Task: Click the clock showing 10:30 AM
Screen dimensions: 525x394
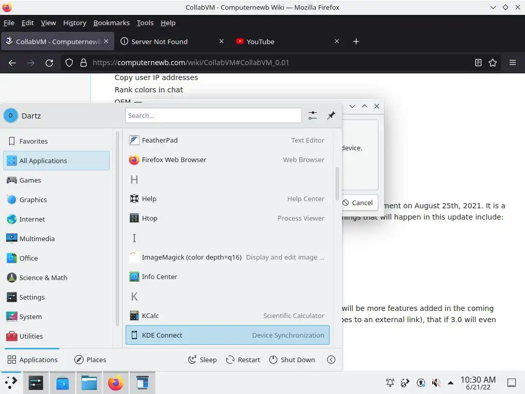Action: coord(478,383)
